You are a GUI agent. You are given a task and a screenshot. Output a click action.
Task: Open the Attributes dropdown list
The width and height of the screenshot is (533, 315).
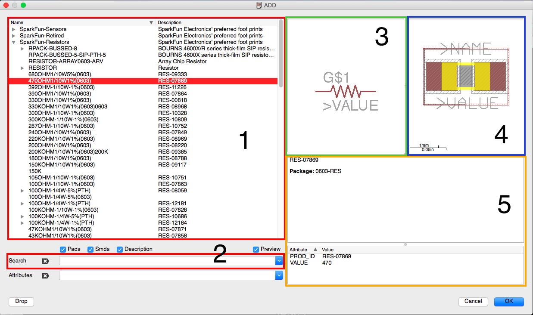(279, 275)
